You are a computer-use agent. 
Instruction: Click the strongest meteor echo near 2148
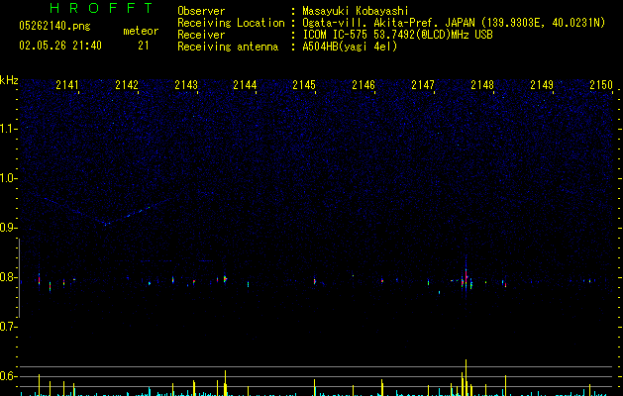467,276
